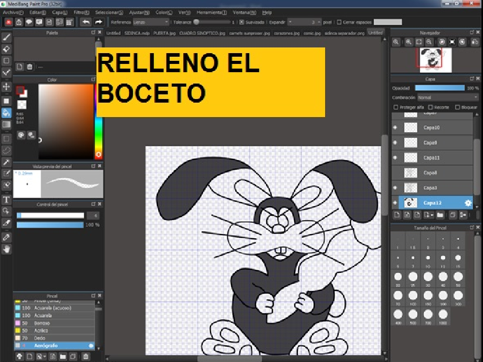Open the Referencia dropdown
The image size is (483, 362).
[x=151, y=22]
